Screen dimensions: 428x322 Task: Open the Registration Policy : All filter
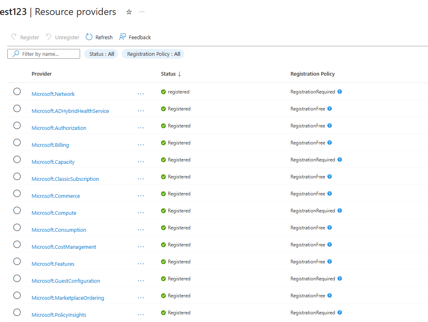pos(153,54)
